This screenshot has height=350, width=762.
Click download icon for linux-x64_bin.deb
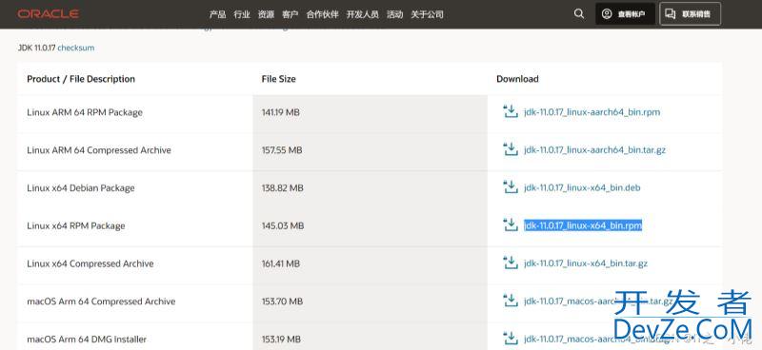pos(511,188)
